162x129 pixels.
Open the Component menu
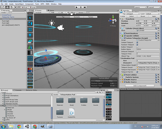(x=29, y=4)
